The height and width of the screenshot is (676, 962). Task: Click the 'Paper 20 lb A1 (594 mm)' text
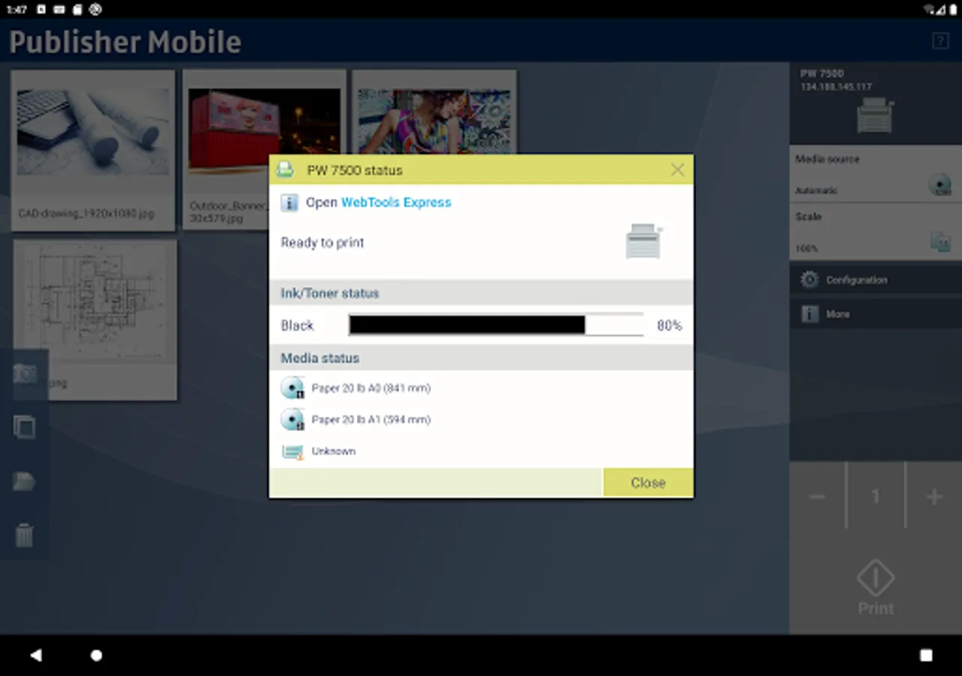click(371, 420)
